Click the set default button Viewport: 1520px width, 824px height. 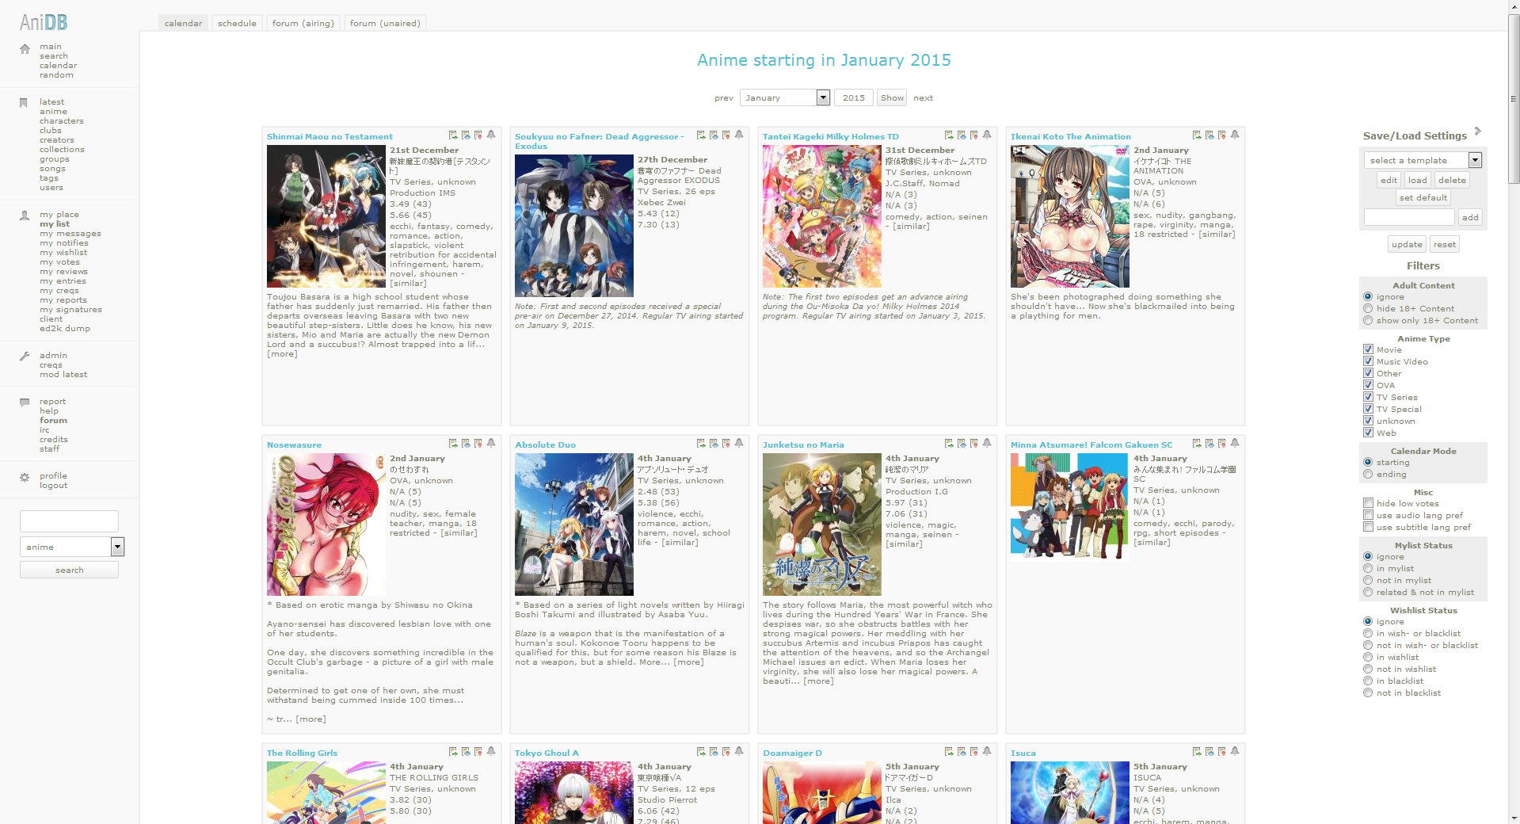[x=1423, y=197]
